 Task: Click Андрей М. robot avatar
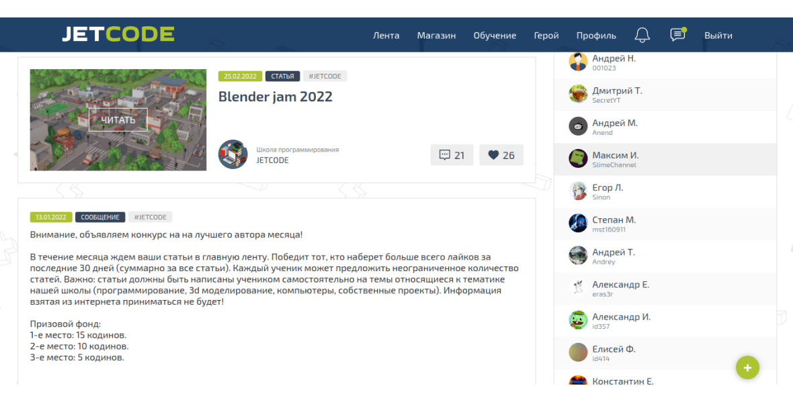[x=577, y=126]
